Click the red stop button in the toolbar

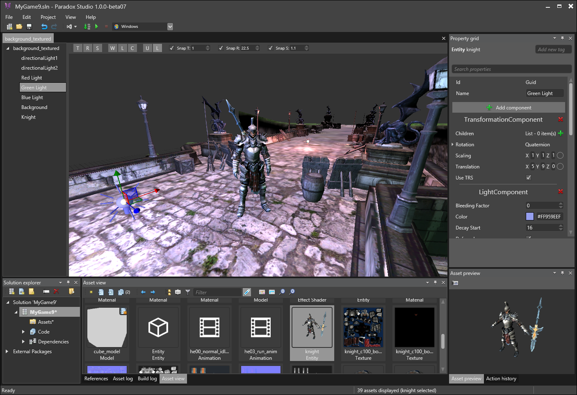pyautogui.click(x=106, y=26)
